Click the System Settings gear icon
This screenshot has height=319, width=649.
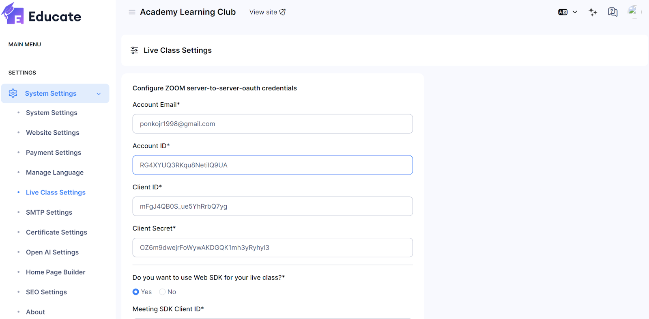coord(13,93)
